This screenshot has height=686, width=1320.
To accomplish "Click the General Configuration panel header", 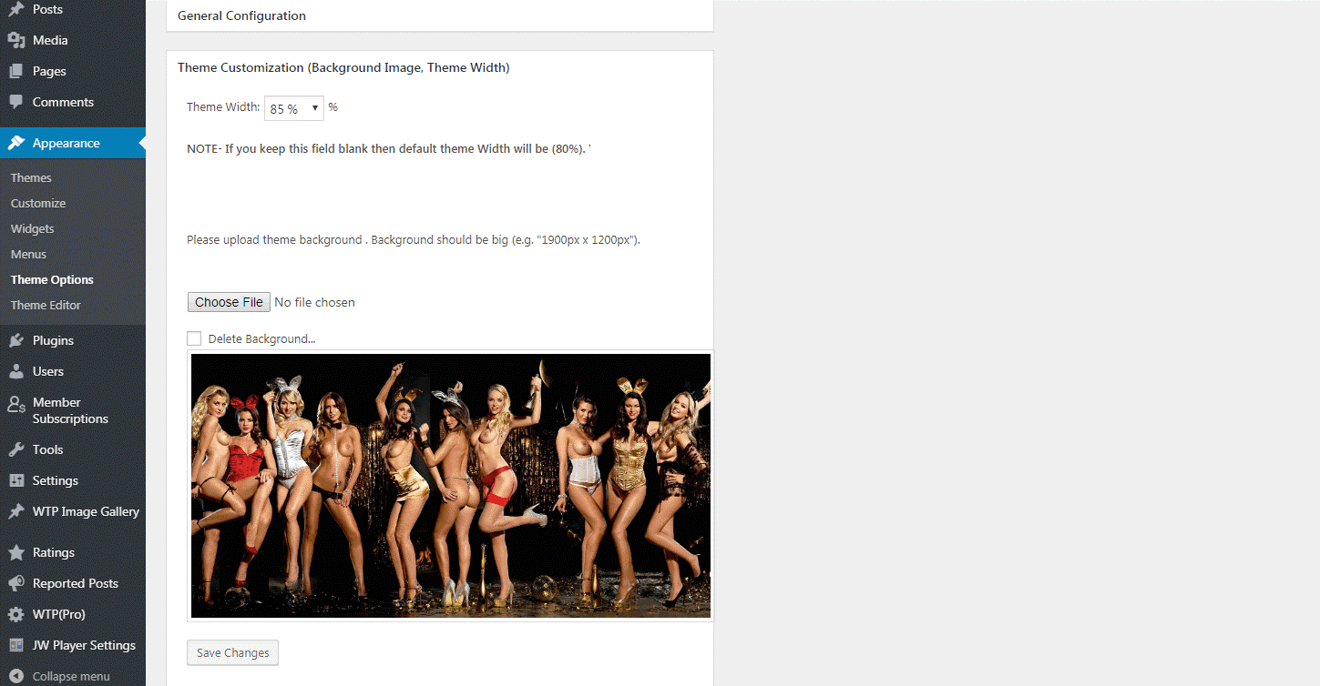I will (x=440, y=15).
